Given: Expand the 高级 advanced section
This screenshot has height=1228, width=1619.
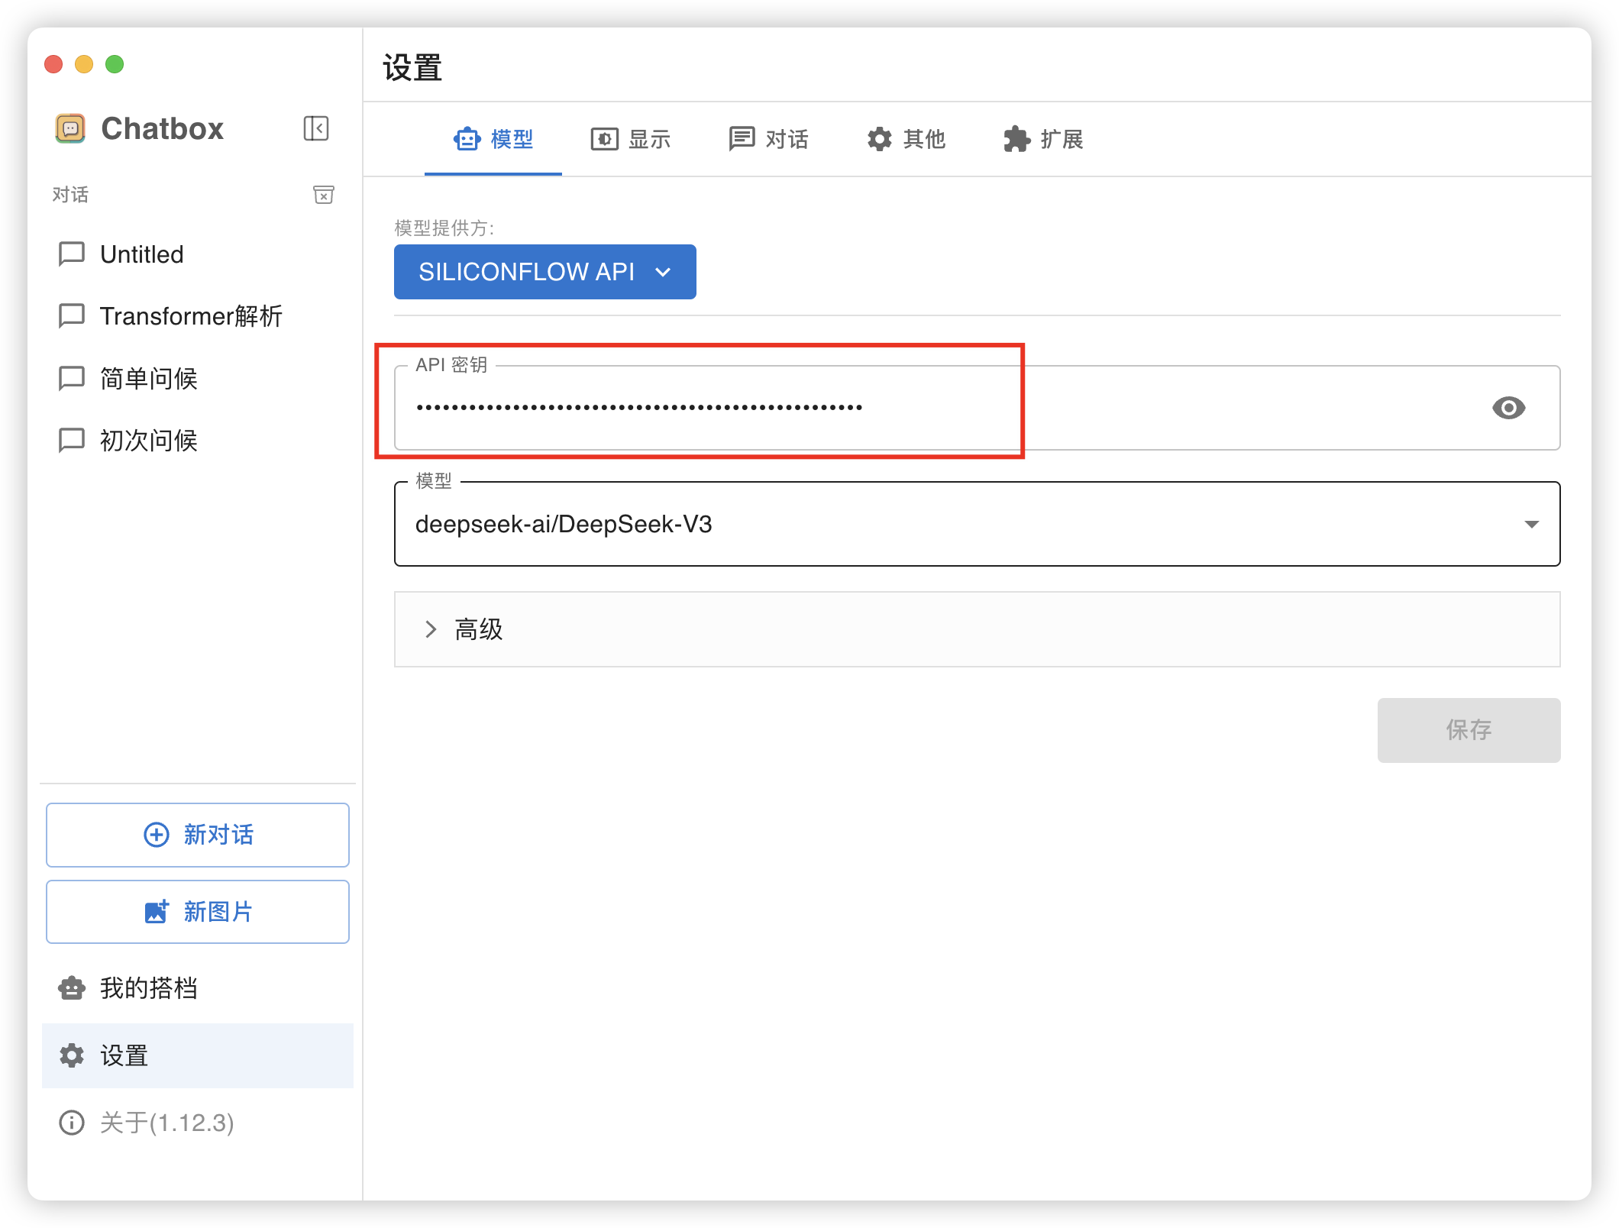Looking at the screenshot, I should (x=977, y=629).
